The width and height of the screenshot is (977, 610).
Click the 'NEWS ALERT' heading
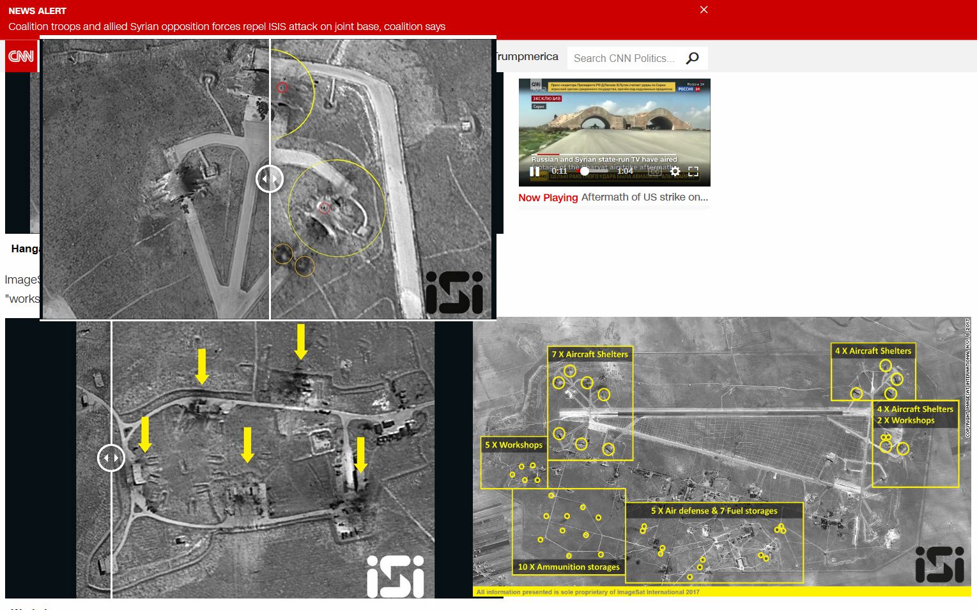[37, 11]
